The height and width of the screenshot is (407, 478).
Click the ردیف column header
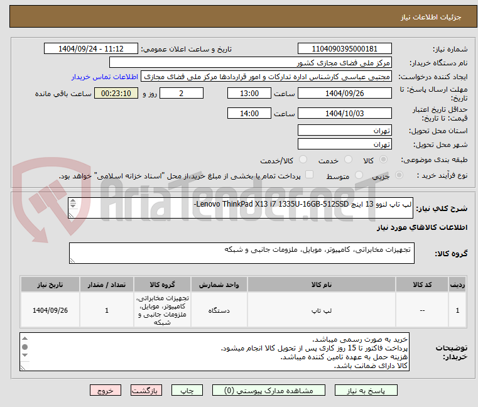(x=457, y=285)
